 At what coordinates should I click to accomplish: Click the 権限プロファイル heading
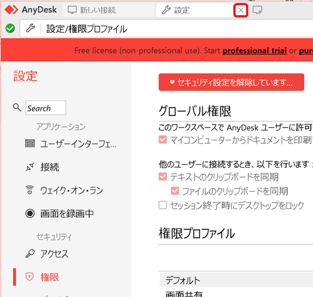(x=197, y=234)
